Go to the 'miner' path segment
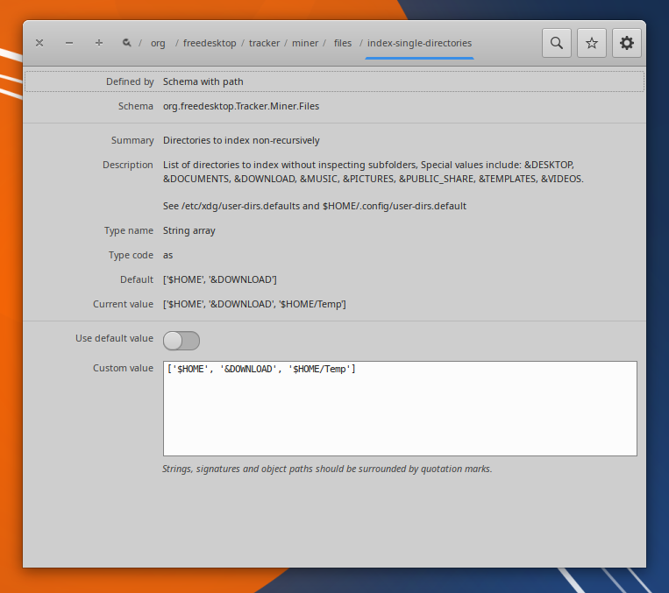This screenshot has width=669, height=593. coord(305,43)
